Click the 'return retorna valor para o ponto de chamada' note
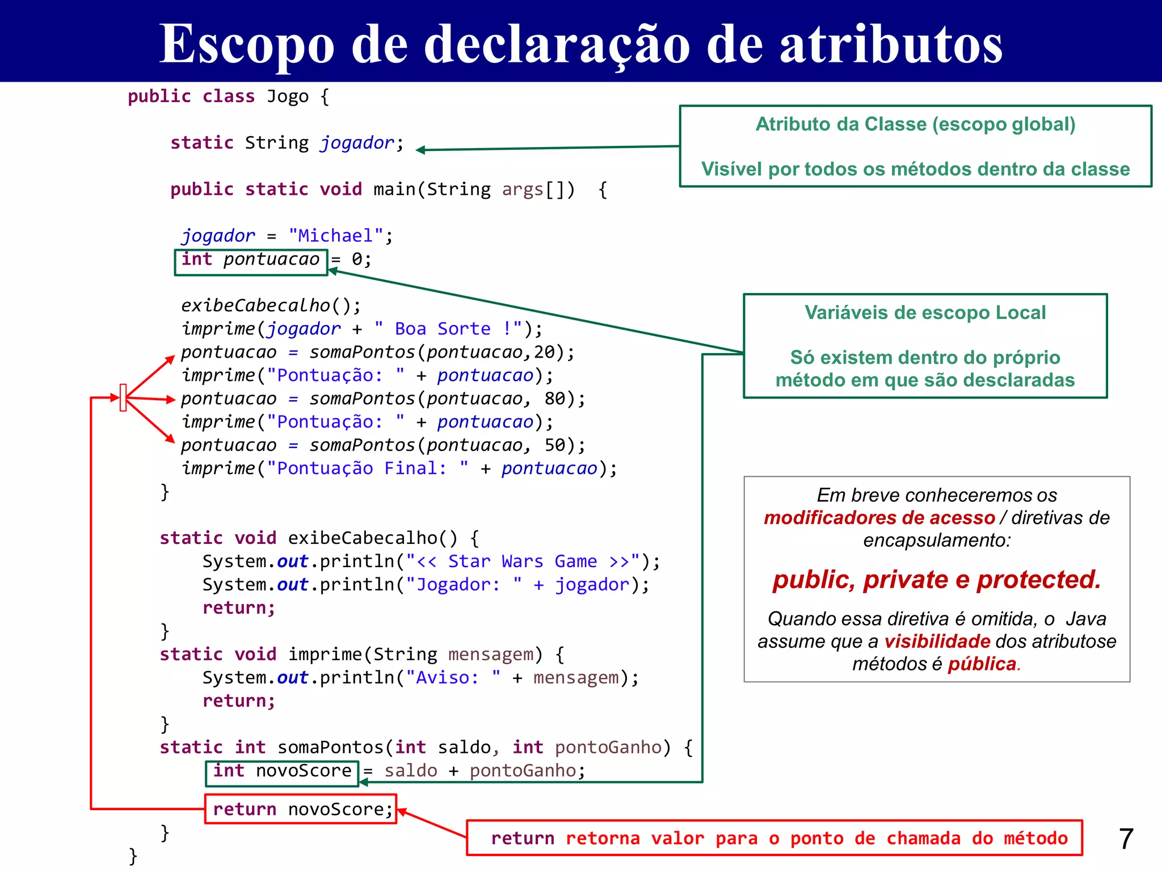The height and width of the screenshot is (872, 1162). pos(780,838)
